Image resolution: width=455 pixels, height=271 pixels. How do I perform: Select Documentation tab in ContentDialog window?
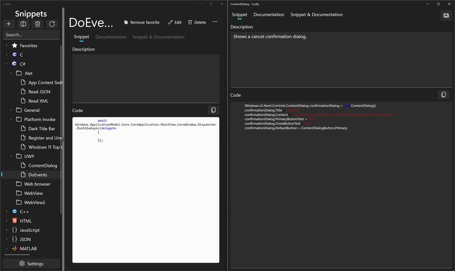click(269, 14)
